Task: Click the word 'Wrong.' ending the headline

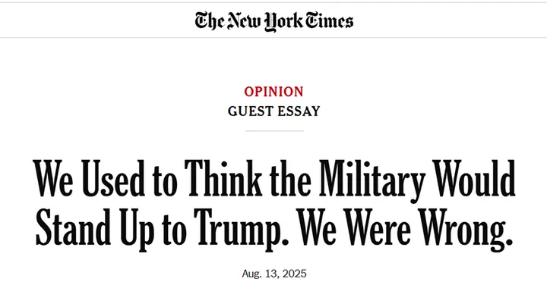Action: [x=466, y=228]
